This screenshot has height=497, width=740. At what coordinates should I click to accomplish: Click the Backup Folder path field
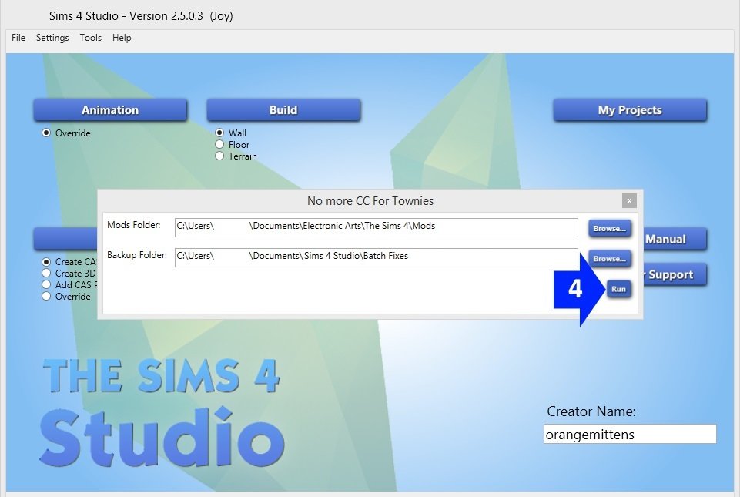pos(376,257)
